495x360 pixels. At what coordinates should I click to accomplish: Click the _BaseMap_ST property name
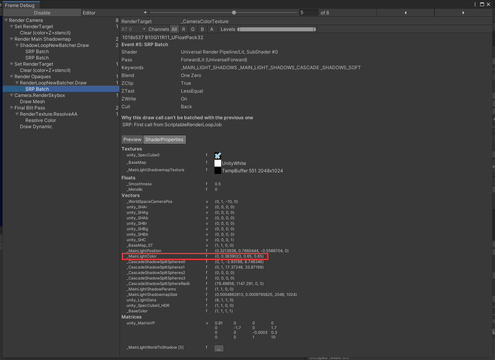coord(139,245)
